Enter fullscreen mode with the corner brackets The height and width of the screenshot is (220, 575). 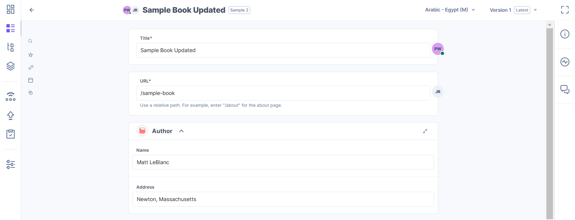point(565,10)
